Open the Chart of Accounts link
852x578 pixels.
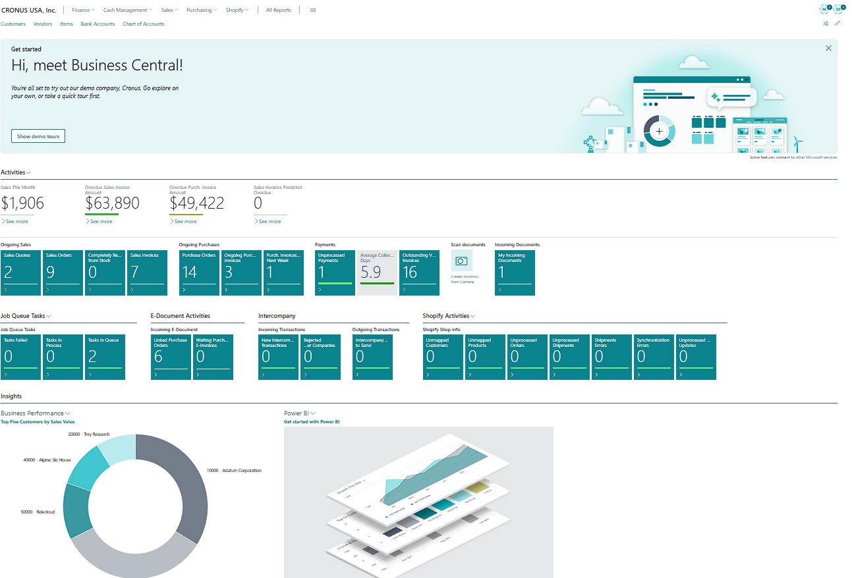click(143, 24)
